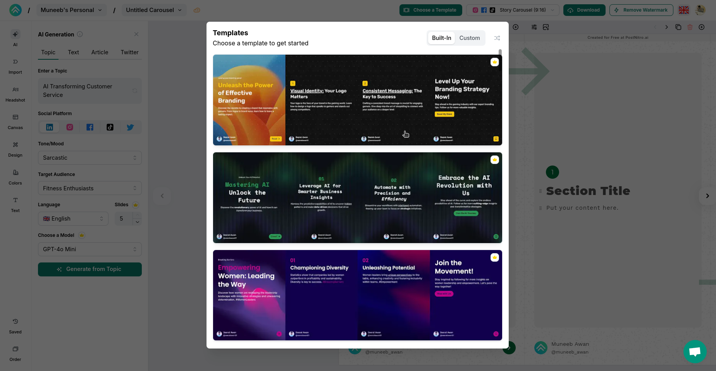Click the crown badge on Branding template
The height and width of the screenshot is (371, 716).
[495, 62]
